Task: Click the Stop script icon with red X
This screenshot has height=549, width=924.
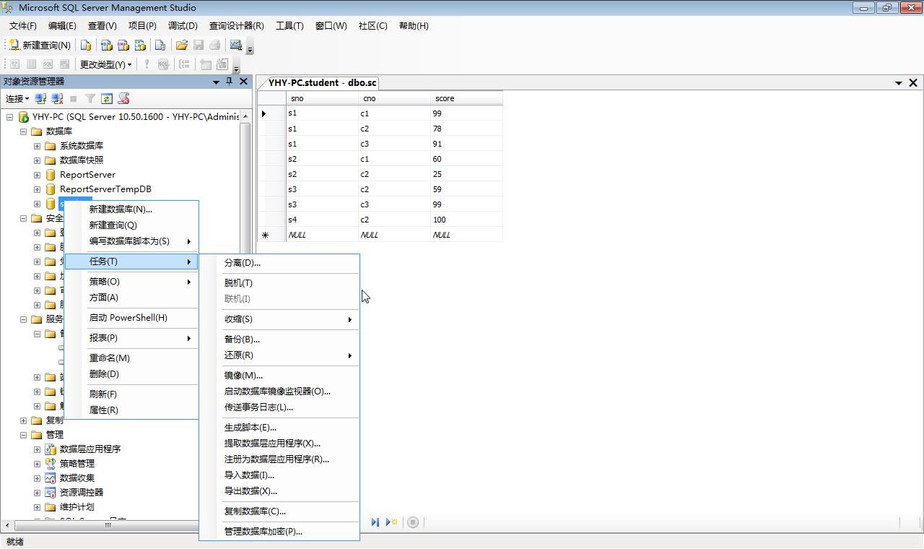Action: point(123,98)
